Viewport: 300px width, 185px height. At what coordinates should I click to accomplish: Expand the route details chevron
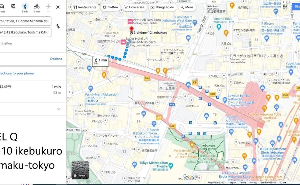[59, 109]
